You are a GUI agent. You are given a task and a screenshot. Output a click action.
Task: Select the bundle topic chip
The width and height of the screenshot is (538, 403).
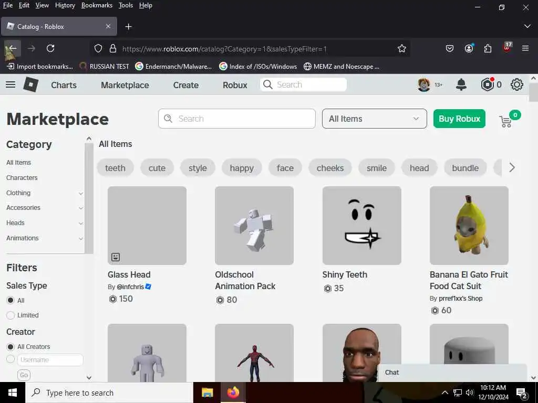(x=465, y=168)
